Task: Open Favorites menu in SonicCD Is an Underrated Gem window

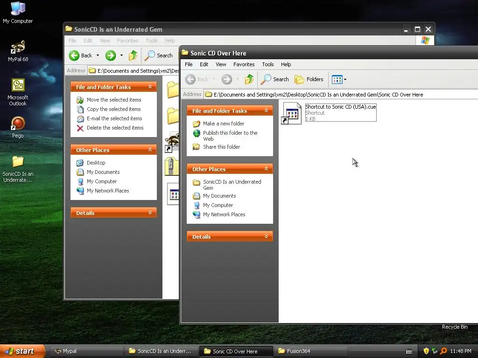Action: (x=128, y=41)
